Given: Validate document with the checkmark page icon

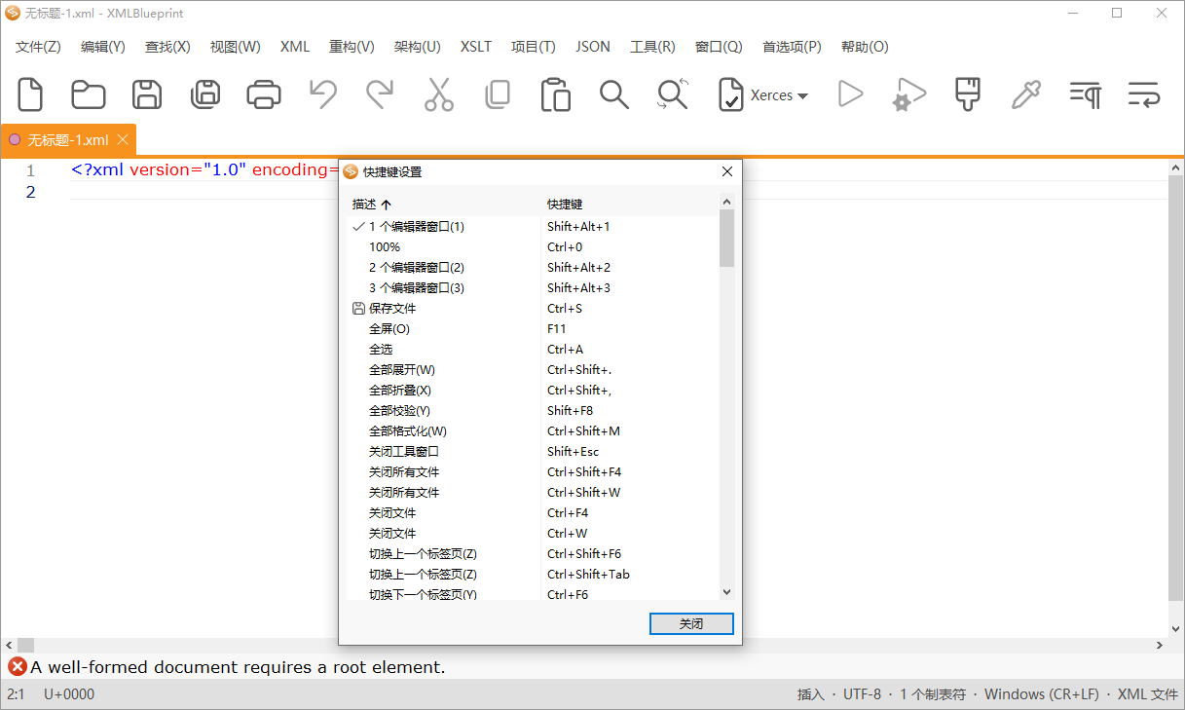Looking at the screenshot, I should click(730, 95).
